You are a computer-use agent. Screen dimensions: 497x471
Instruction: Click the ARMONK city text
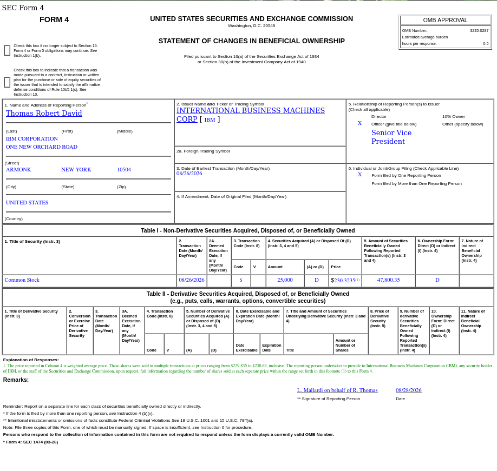pyautogui.click(x=18, y=170)
